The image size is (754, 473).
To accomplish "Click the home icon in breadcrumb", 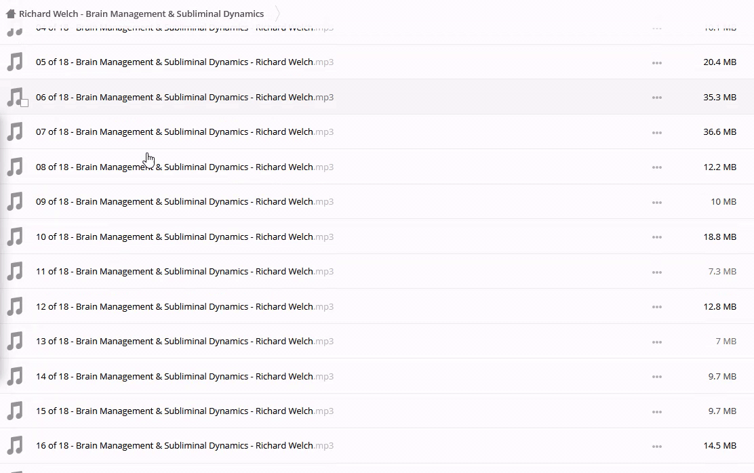I will [x=10, y=14].
